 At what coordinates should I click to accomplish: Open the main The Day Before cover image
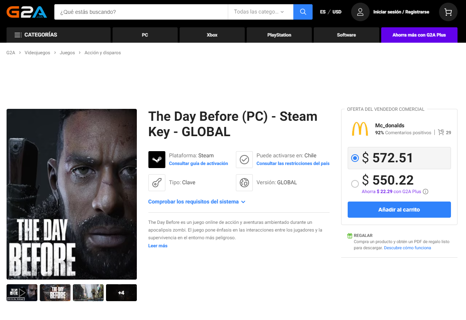pos(72,194)
